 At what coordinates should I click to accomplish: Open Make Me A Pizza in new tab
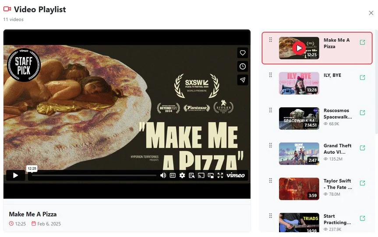click(x=362, y=42)
